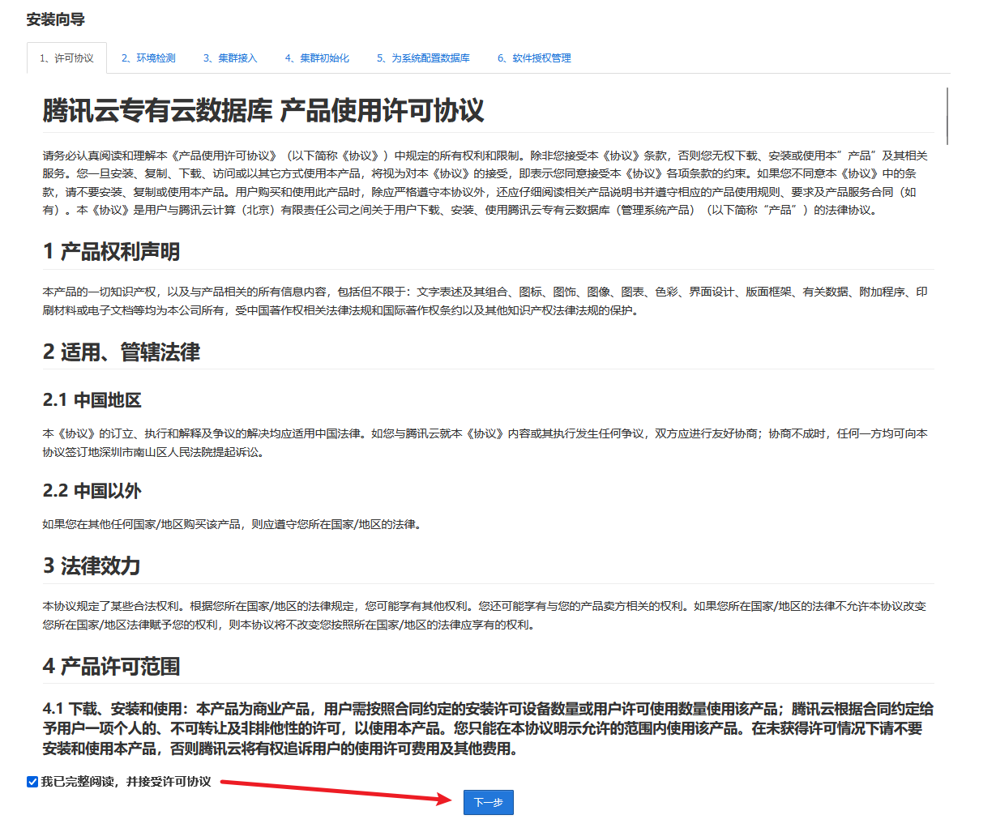Click the paragraph beginning 请务必认真阅读和理解
The height and width of the screenshot is (832, 996).
(485, 182)
